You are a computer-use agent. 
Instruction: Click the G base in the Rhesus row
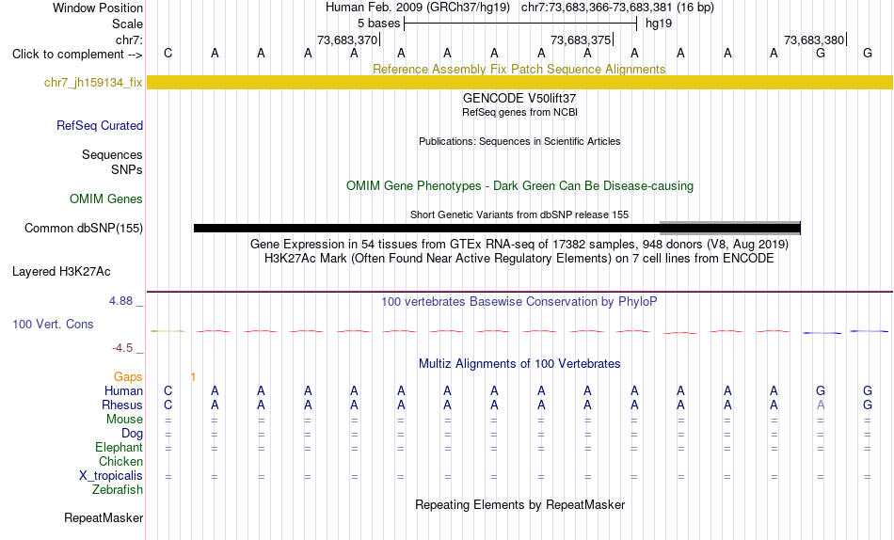(868, 405)
